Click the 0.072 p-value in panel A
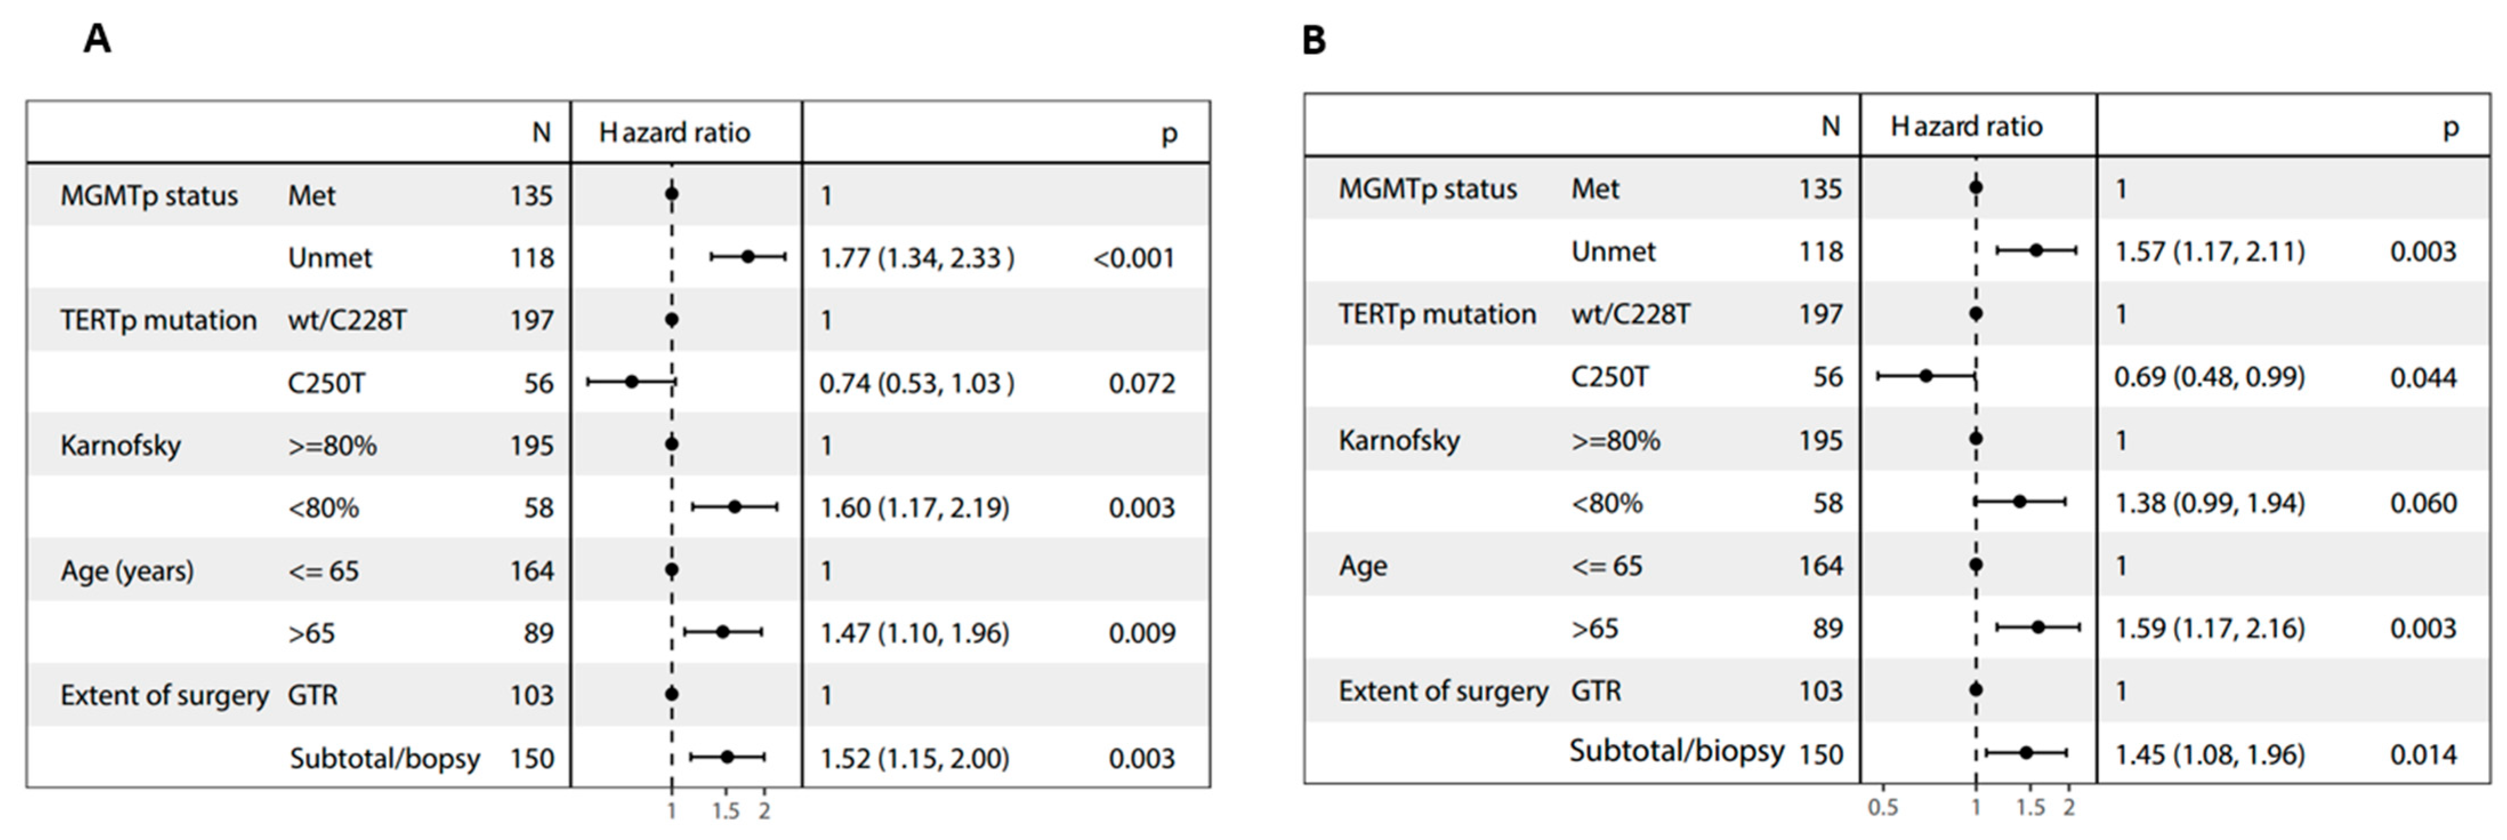This screenshot has height=840, width=2507. [1141, 383]
